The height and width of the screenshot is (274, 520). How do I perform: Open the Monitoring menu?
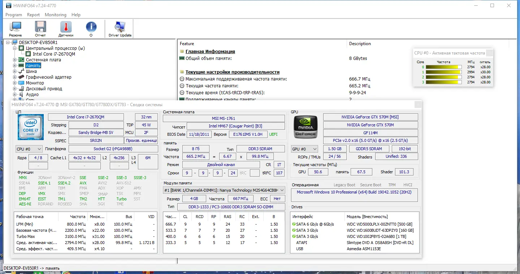coord(55,15)
